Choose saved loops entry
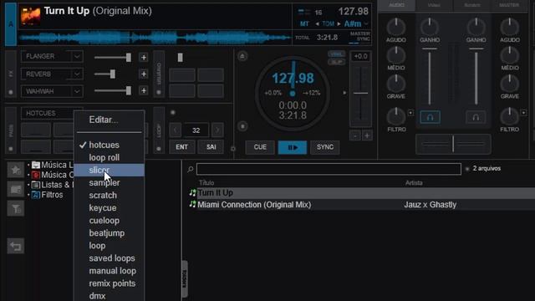 (x=111, y=258)
